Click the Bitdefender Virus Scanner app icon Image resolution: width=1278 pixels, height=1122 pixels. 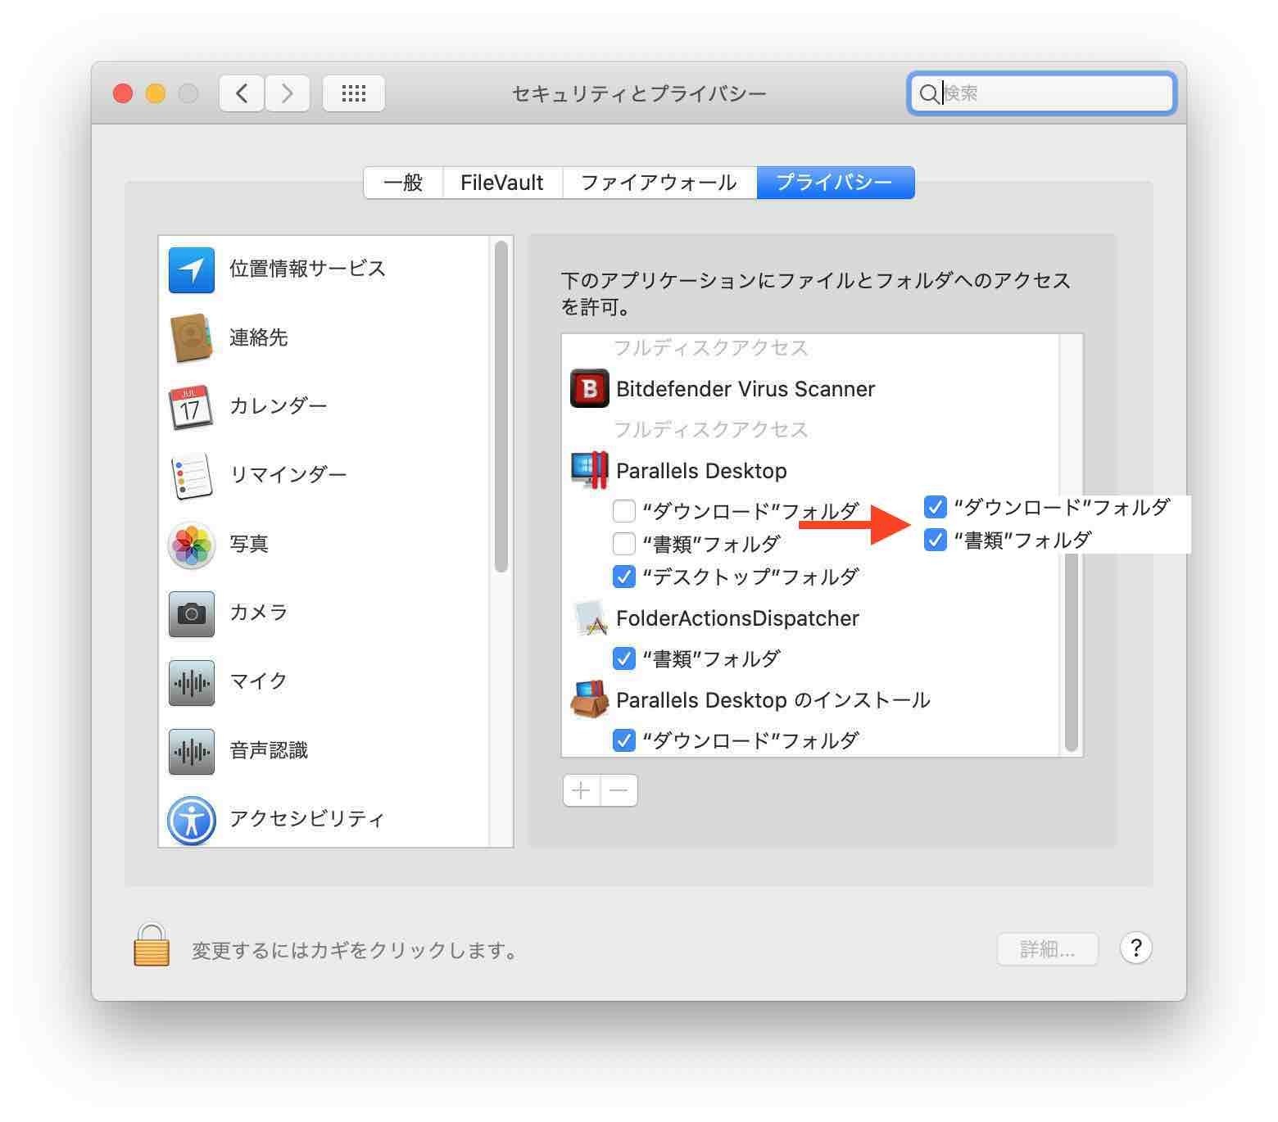(x=589, y=388)
